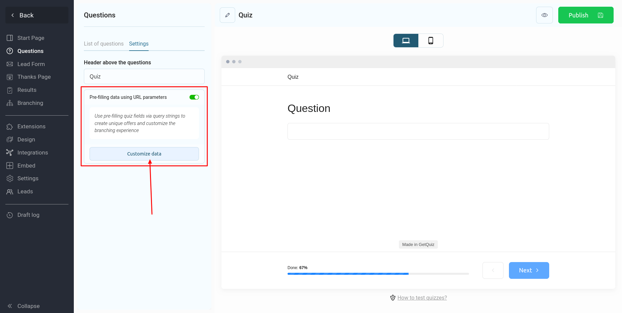Click the Header above the questions input

coord(144,76)
